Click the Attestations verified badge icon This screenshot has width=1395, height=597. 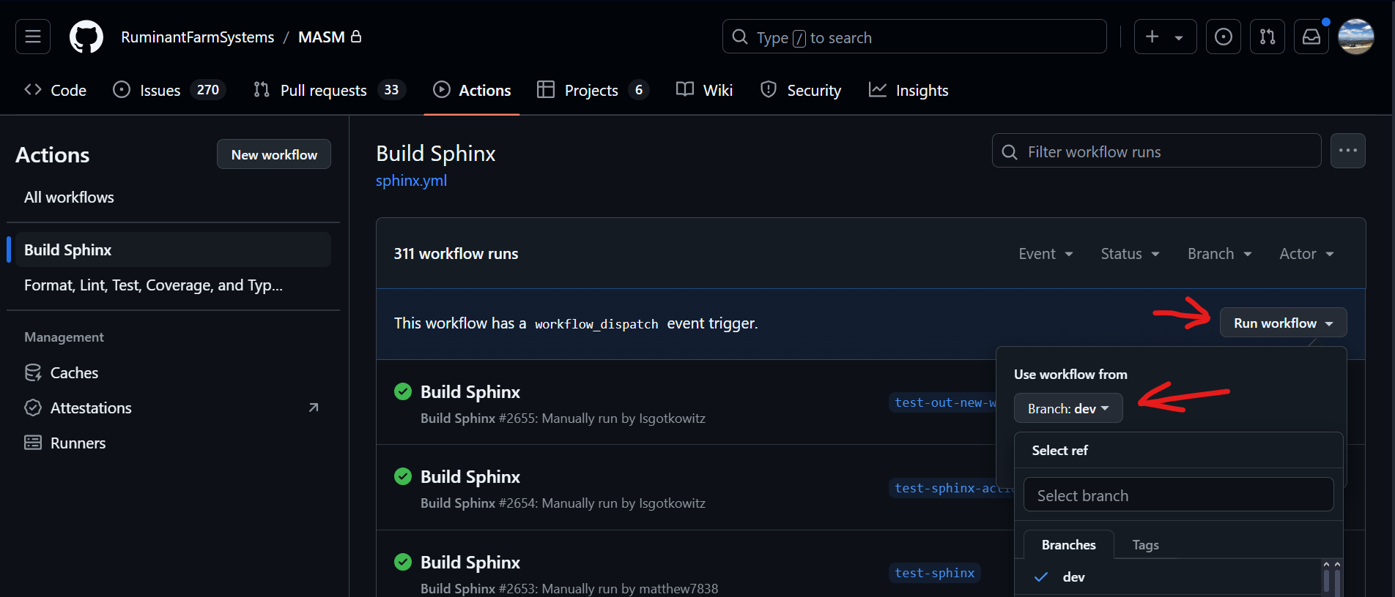pos(33,408)
